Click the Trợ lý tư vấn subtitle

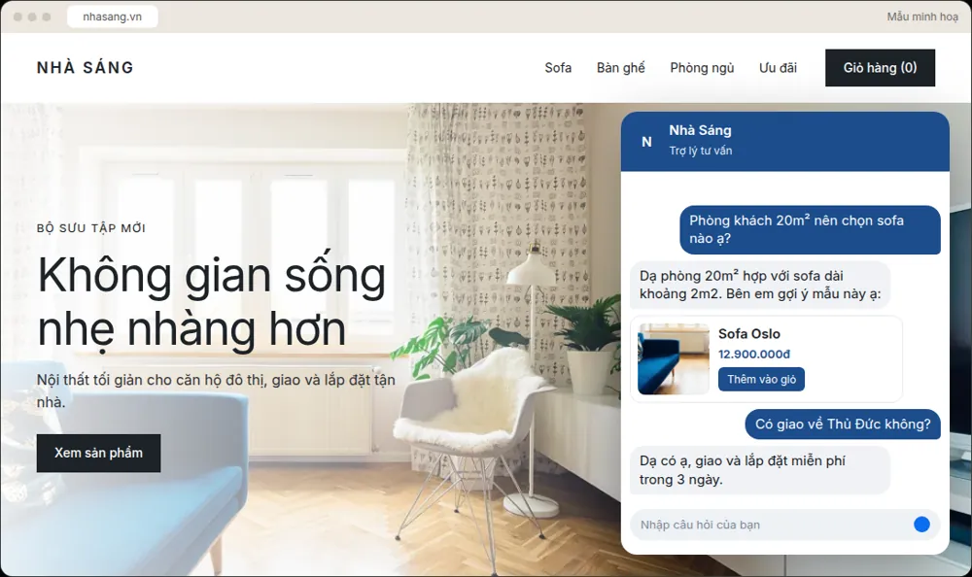pos(701,151)
